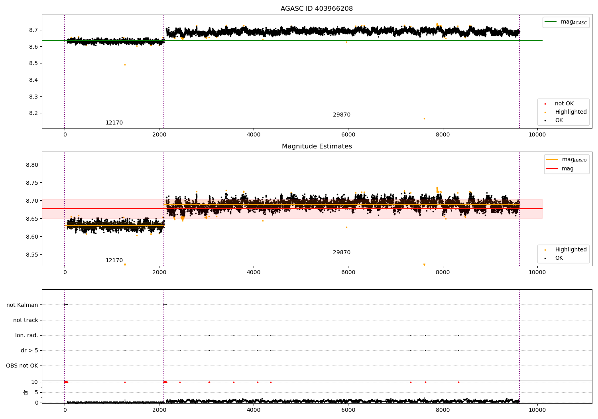Click the 'Ion. rad.' axis label
Image resolution: width=598 pixels, height=419 pixels.
pyautogui.click(x=27, y=336)
